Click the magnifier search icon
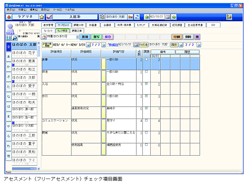Screen dimensions: 248x183 coord(15,38)
